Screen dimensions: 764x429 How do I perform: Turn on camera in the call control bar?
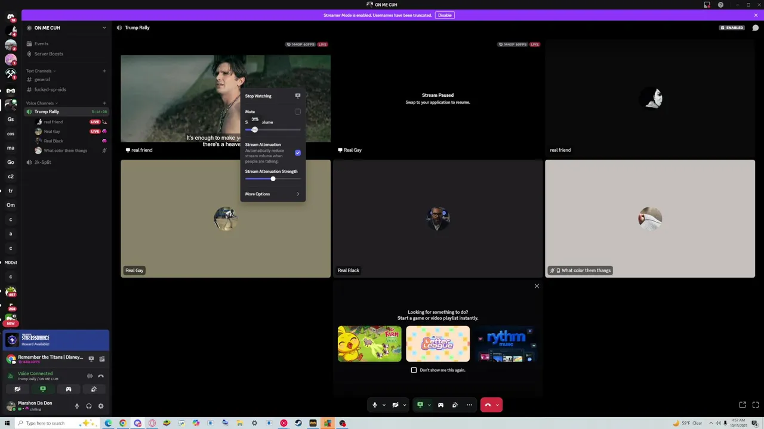(x=395, y=405)
